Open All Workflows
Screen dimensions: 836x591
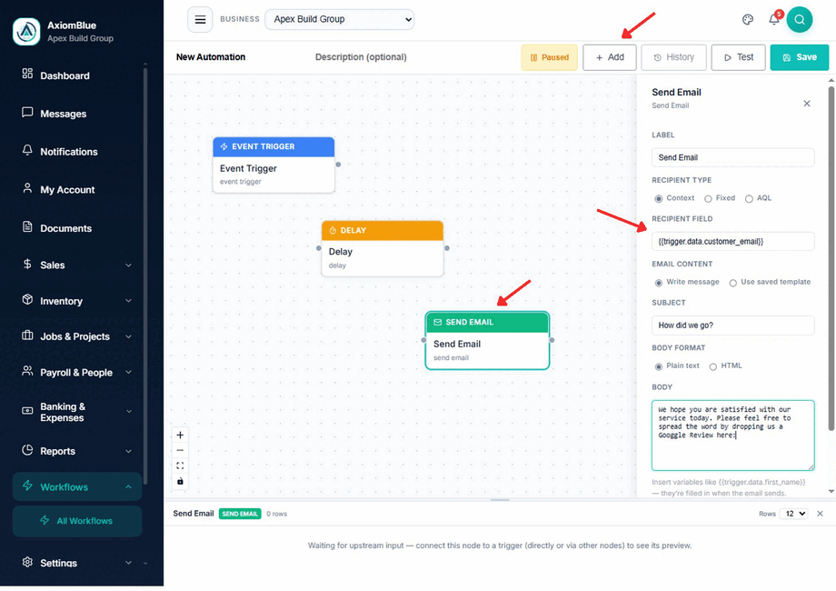77,521
